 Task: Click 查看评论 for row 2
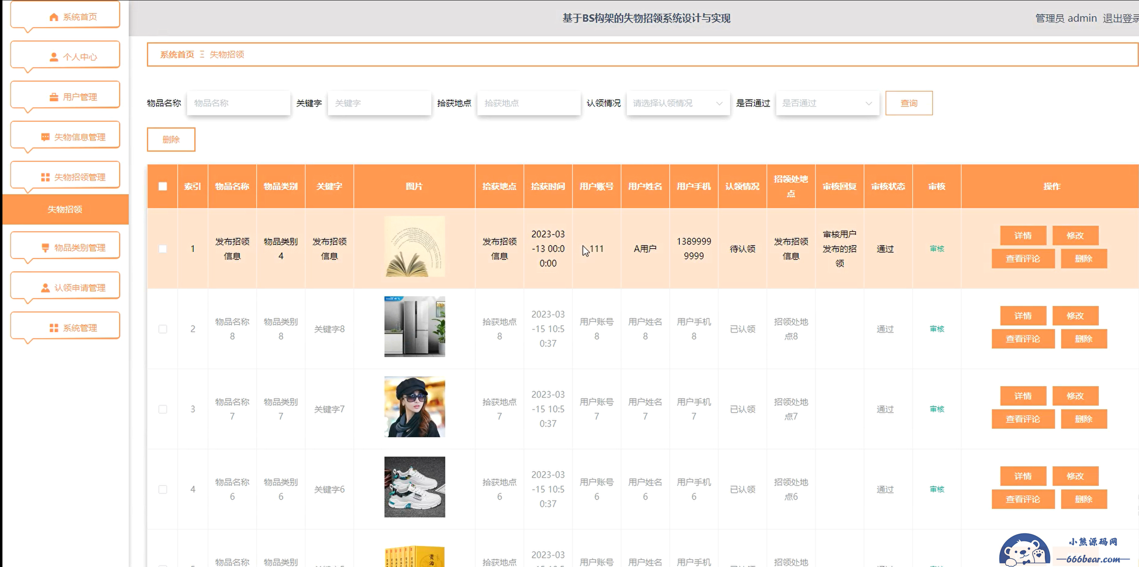point(1023,339)
